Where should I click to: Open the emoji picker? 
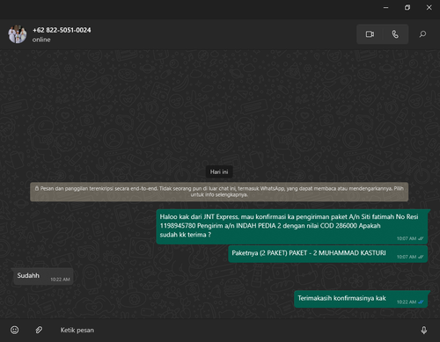click(15, 330)
